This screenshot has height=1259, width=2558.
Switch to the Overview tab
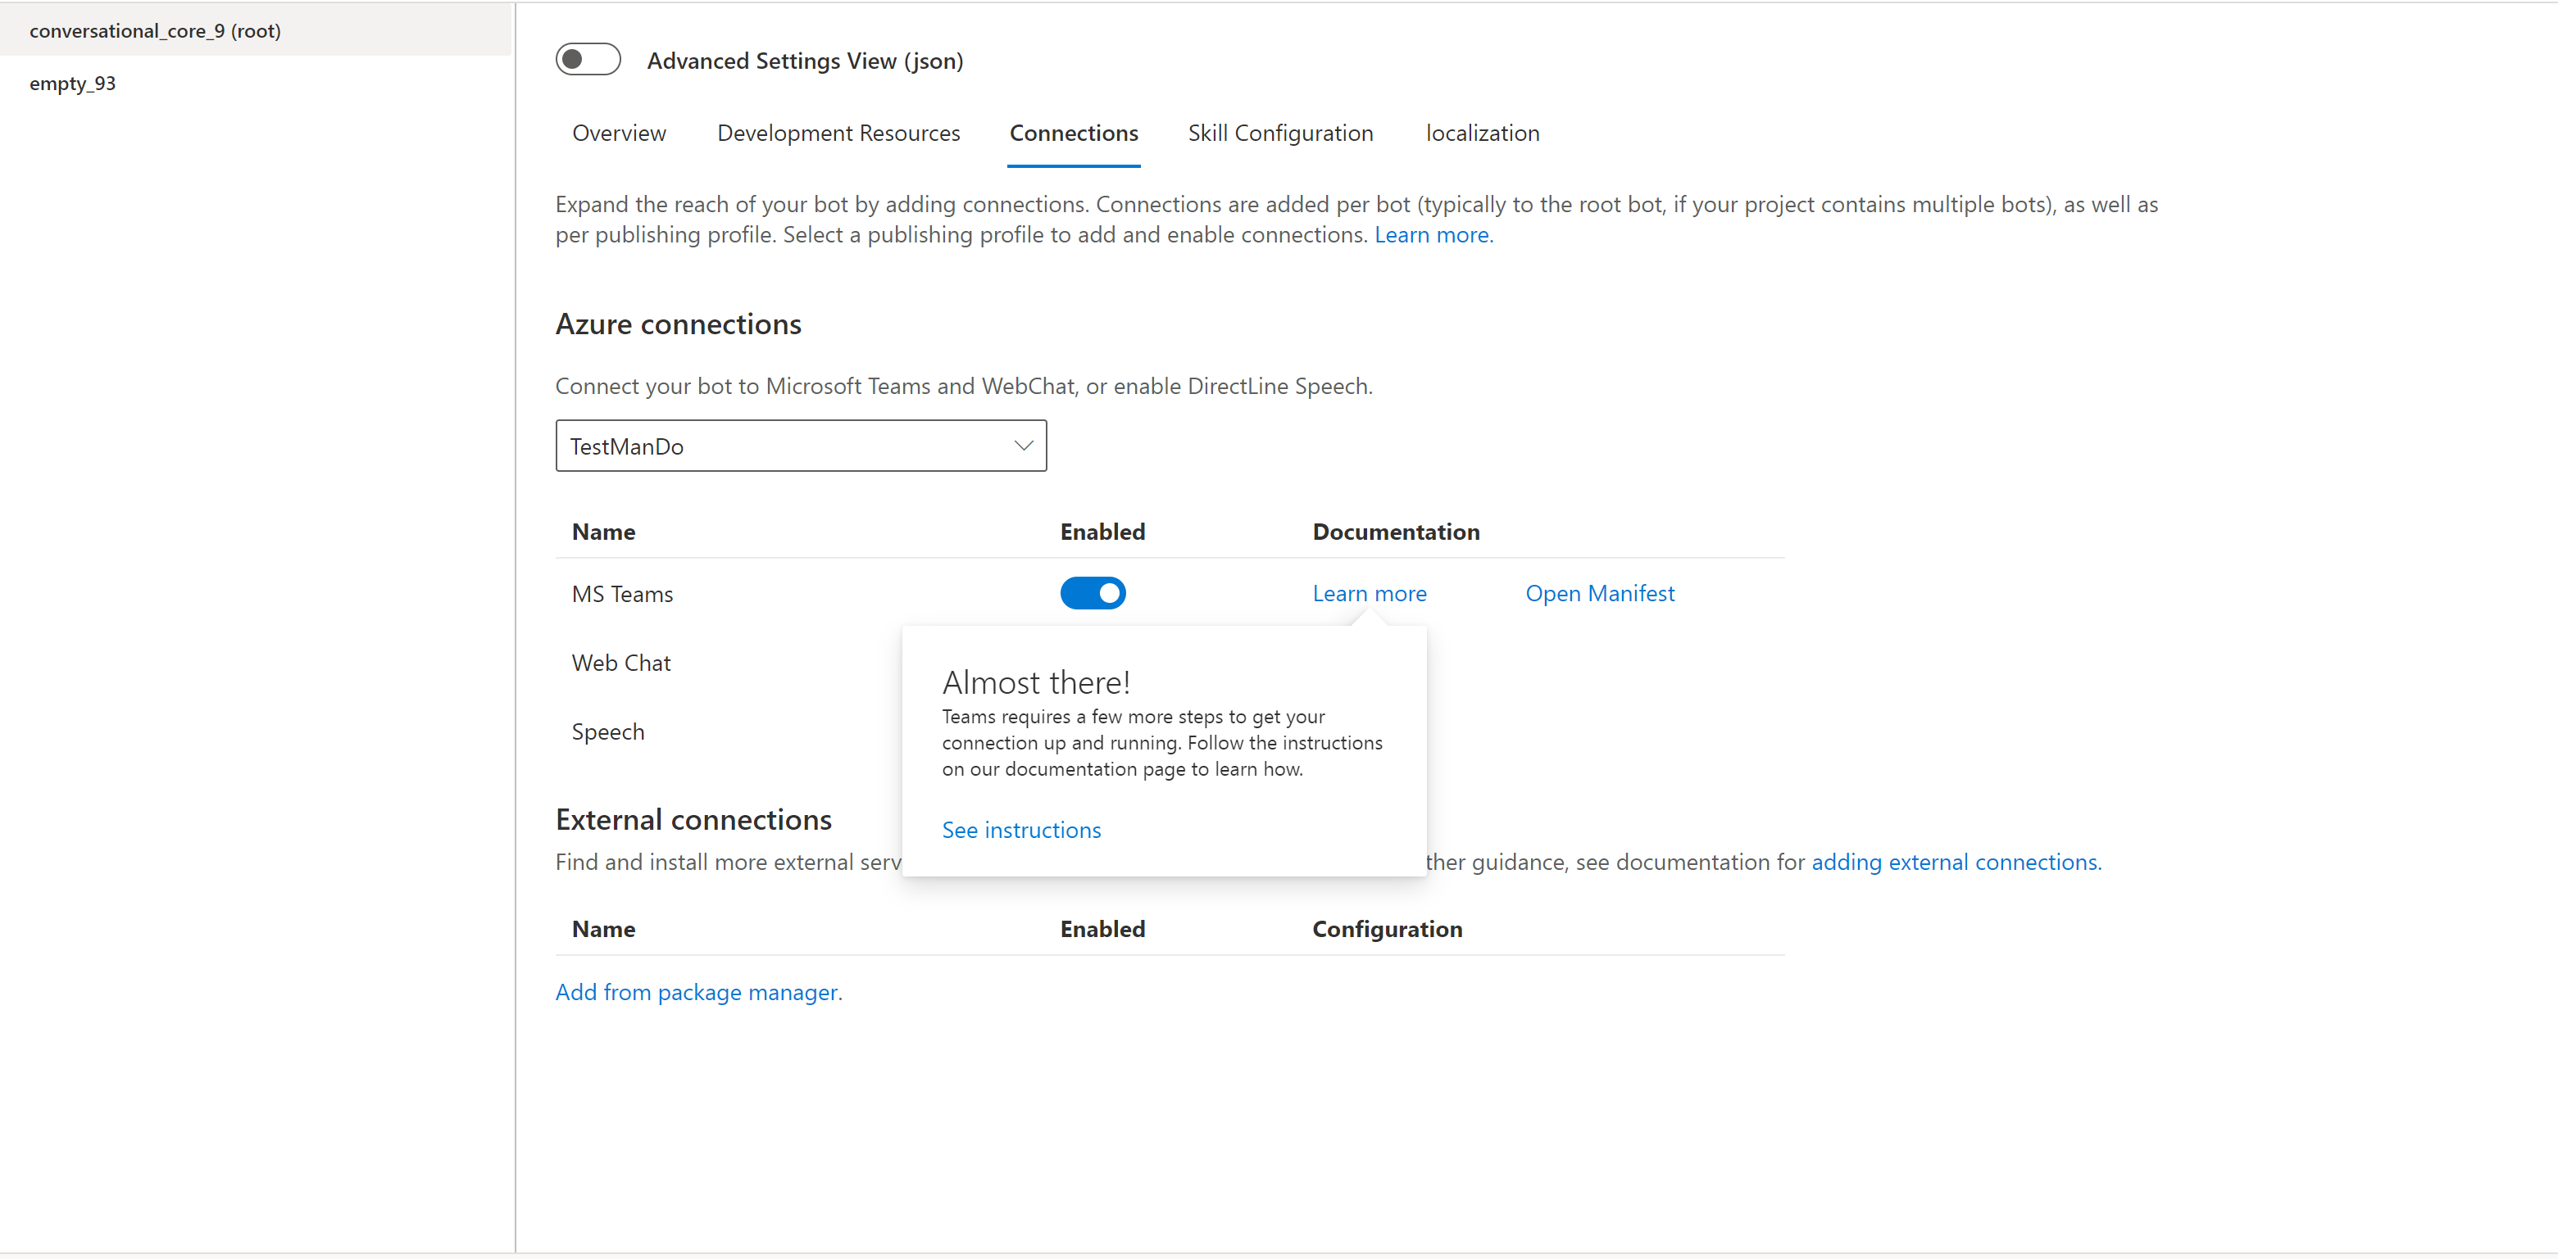click(619, 133)
